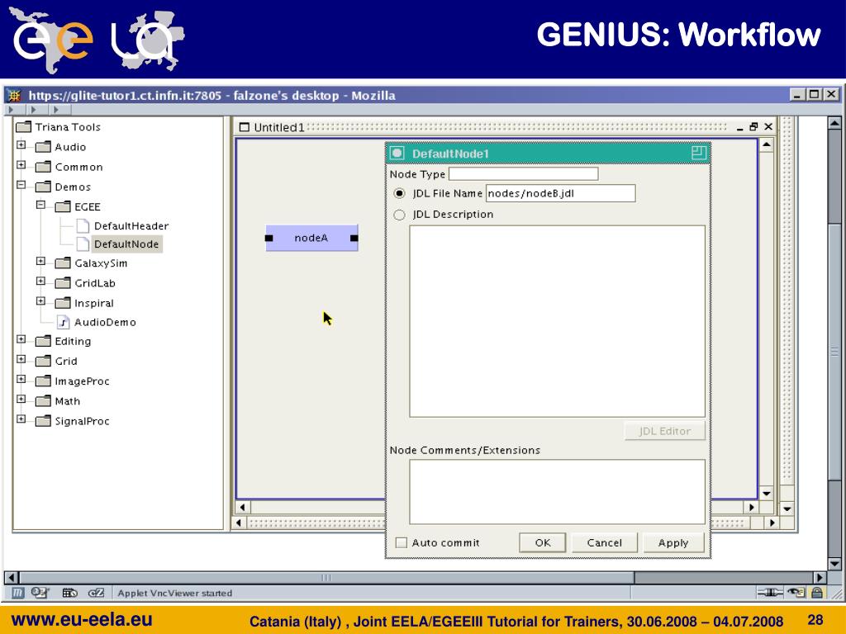
Task: Click the online/offline connection icon in status bar
Action: click(x=770, y=593)
